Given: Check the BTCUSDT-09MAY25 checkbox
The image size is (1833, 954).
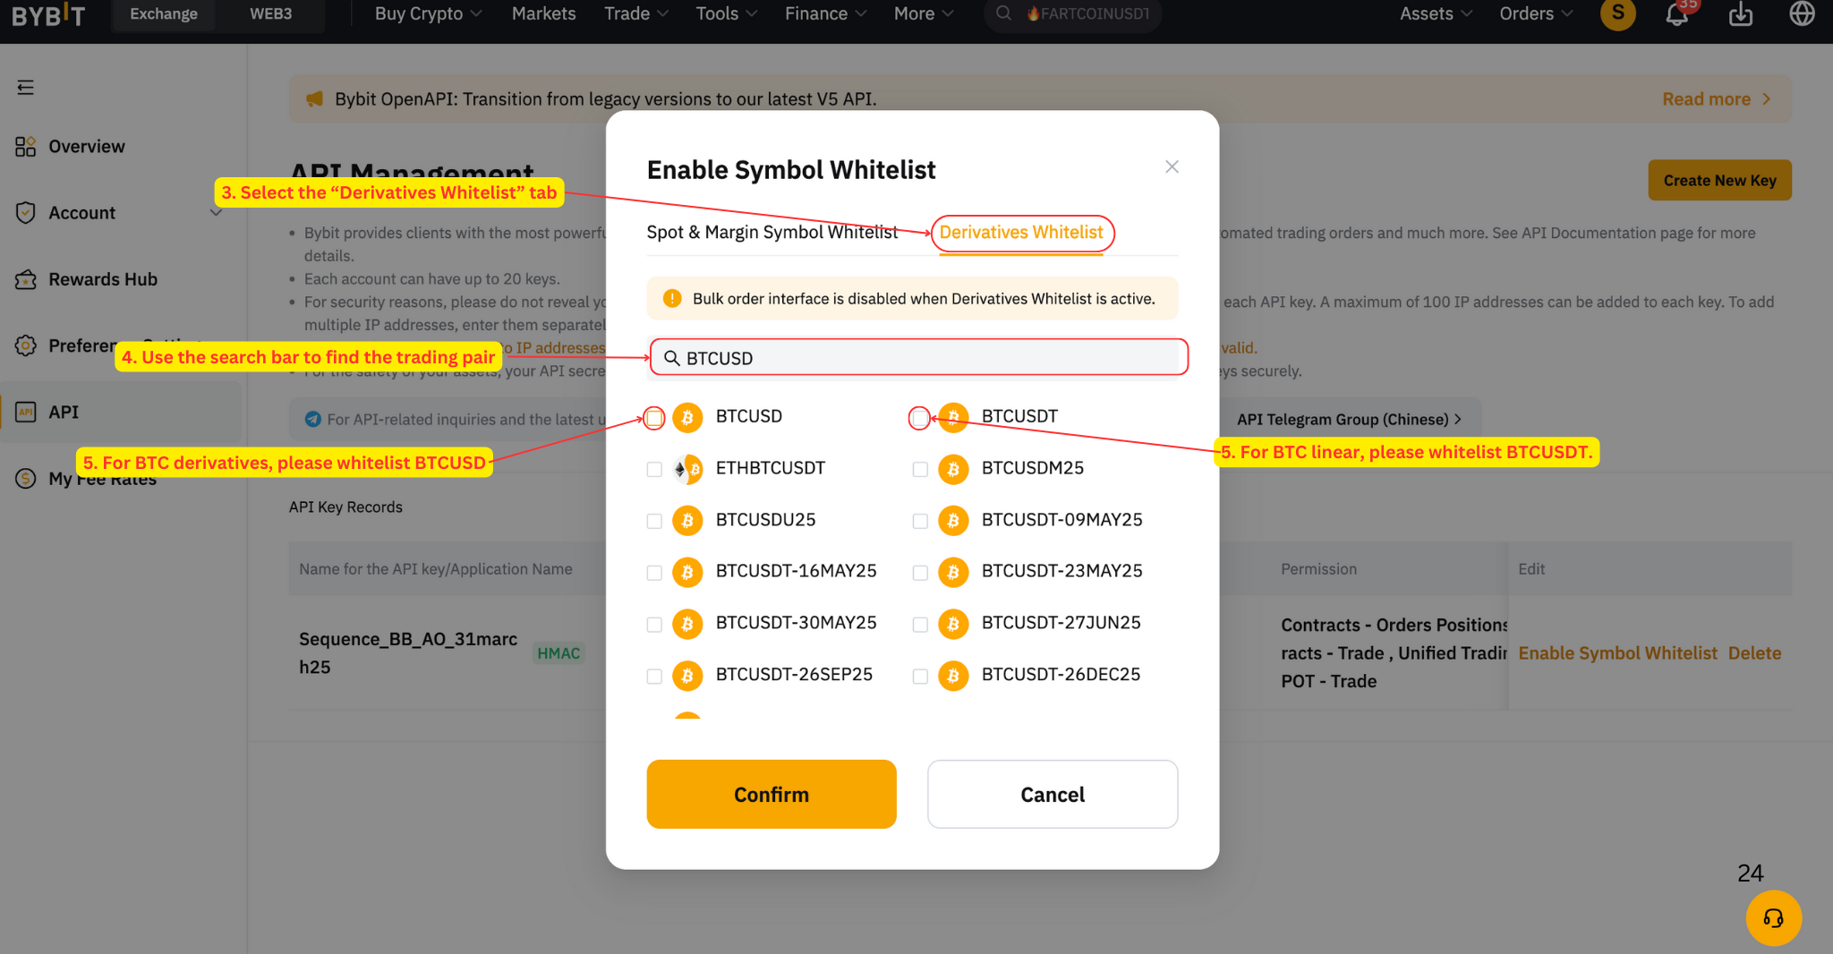Looking at the screenshot, I should tap(919, 521).
